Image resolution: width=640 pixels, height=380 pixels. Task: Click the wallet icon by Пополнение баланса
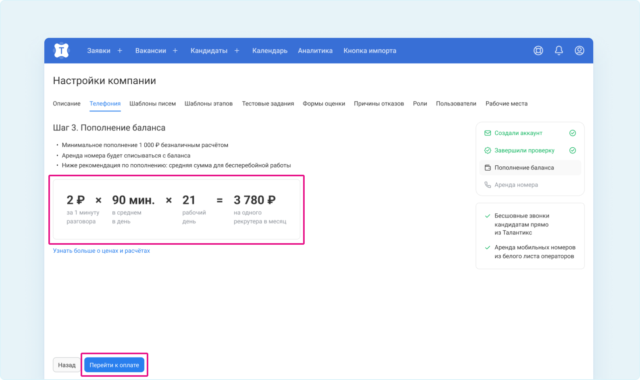(x=488, y=168)
